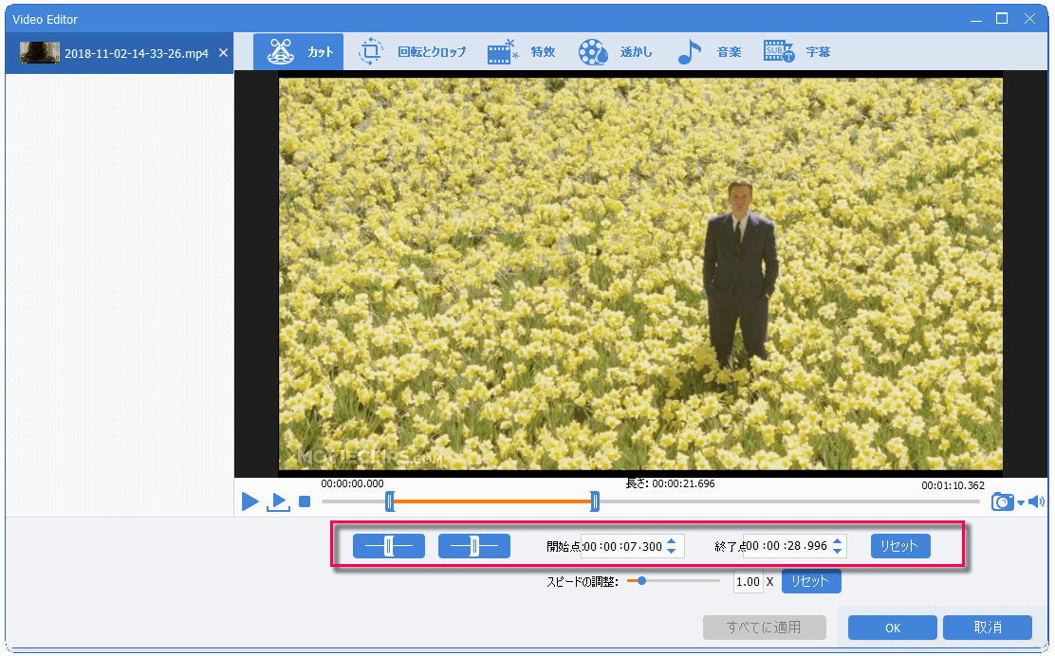Take a snapshot with the camera icon
The image size is (1055, 656).
tap(1002, 501)
